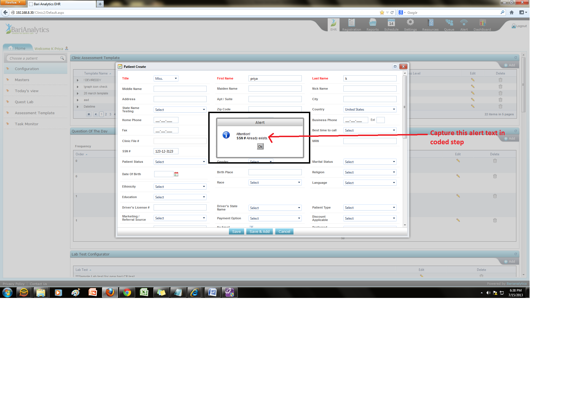Click the Logout link
The width and height of the screenshot is (566, 400).
point(521,26)
